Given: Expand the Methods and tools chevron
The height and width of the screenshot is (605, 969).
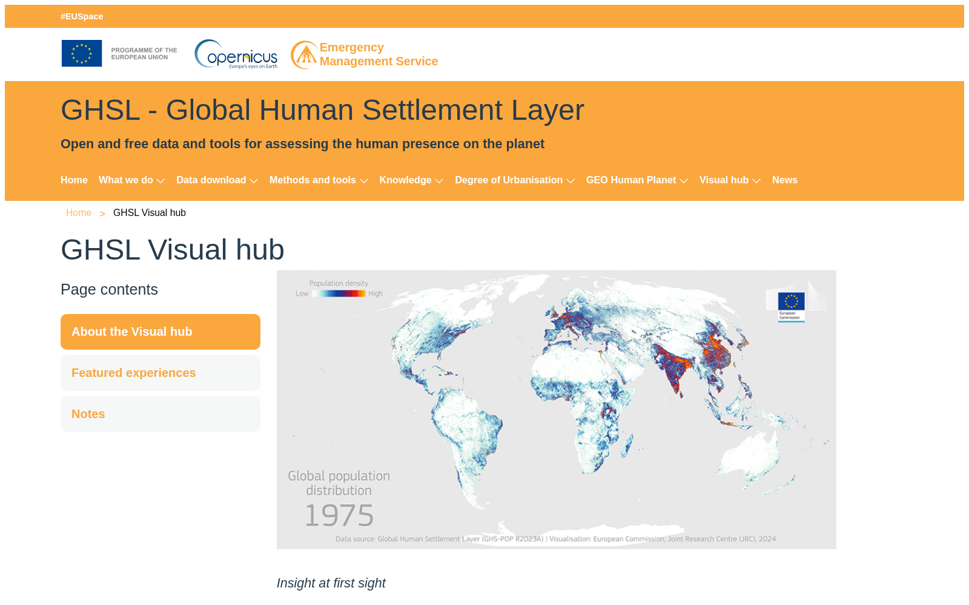Looking at the screenshot, I should pyautogui.click(x=364, y=181).
